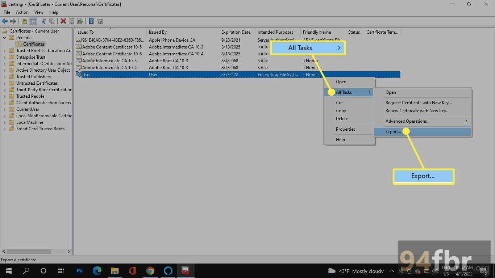Open the Help menu in the menu bar
The width and height of the screenshot is (495, 278).
tap(54, 12)
